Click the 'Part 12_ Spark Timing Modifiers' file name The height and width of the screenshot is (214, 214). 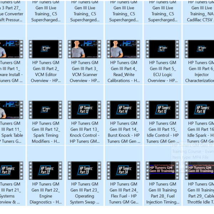click(46, 132)
